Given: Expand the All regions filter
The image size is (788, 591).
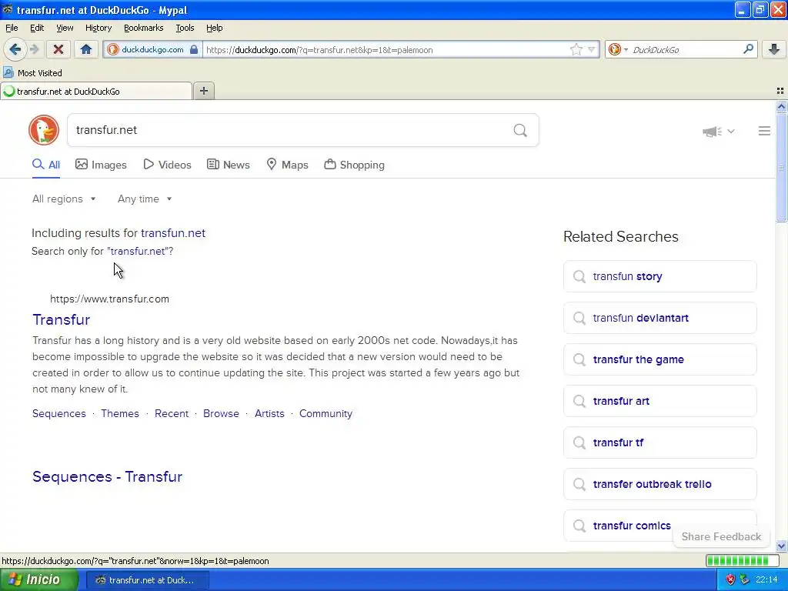Looking at the screenshot, I should (x=64, y=199).
